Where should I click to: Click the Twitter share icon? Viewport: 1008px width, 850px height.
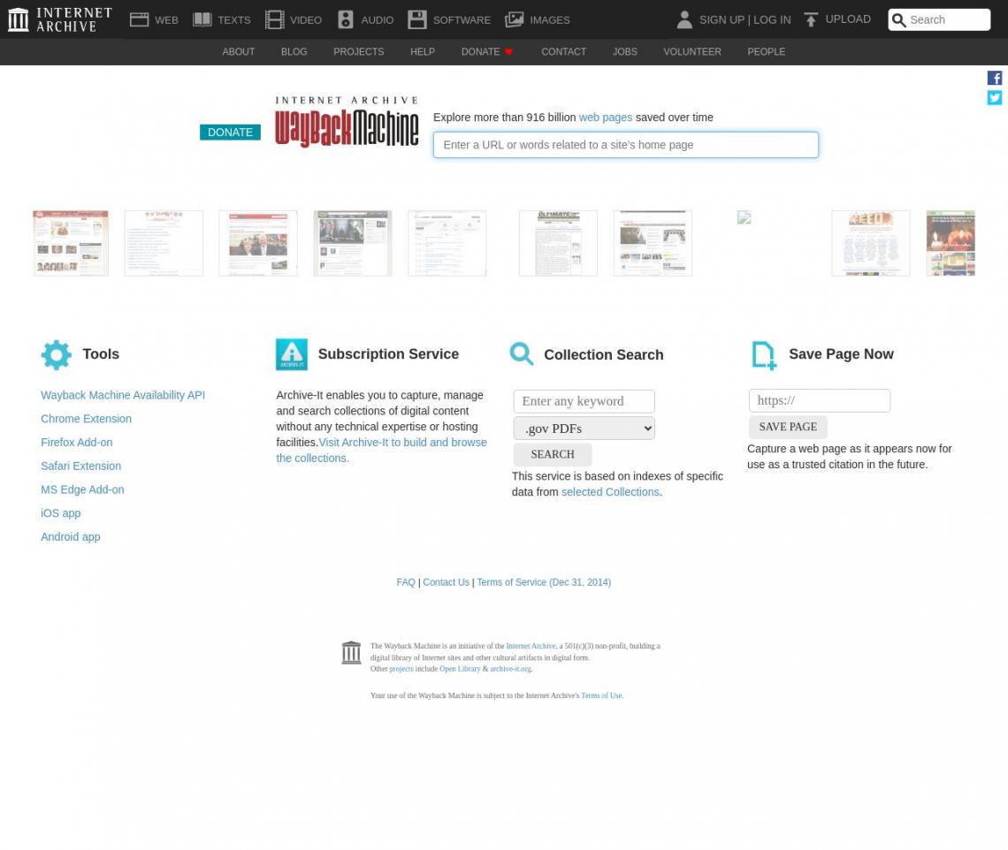click(x=995, y=98)
